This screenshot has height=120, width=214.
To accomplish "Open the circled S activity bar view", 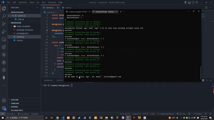I will (x=4, y=55).
